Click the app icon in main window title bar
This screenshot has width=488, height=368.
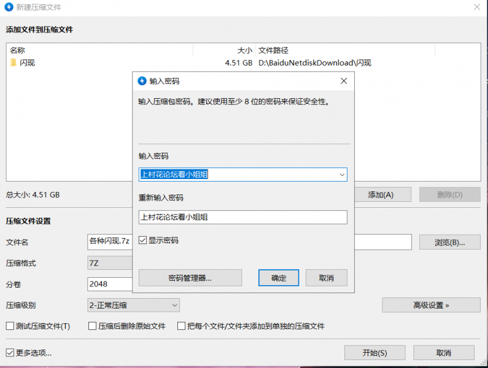point(9,7)
